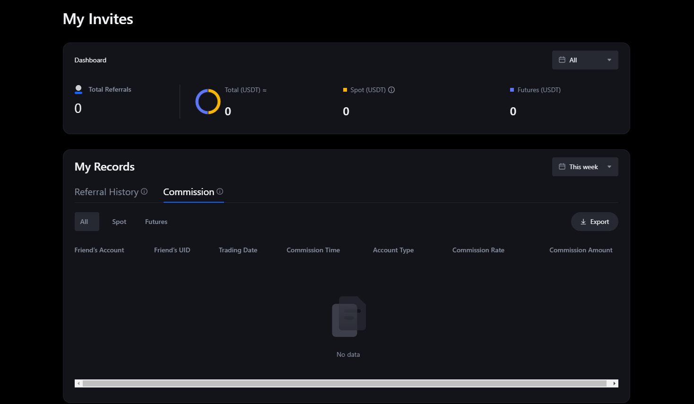This screenshot has width=694, height=404.
Task: Click the info icon next to Spot (USDT)
Action: point(391,90)
